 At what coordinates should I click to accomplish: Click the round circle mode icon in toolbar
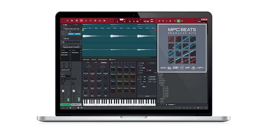point(95,21)
